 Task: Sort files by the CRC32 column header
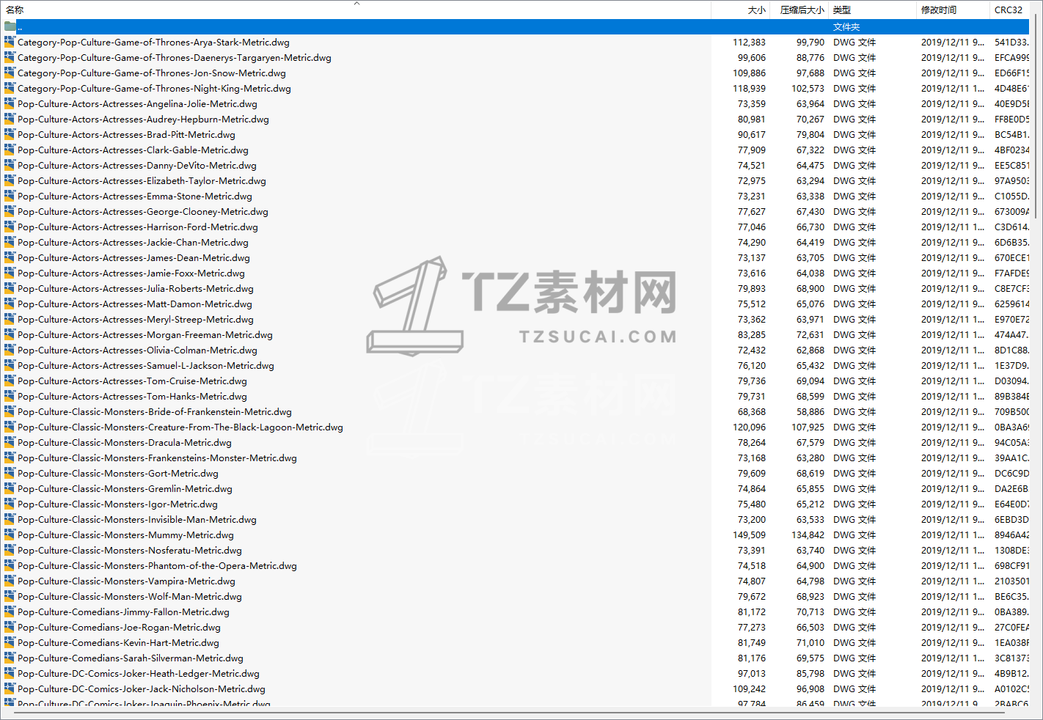pos(1010,10)
